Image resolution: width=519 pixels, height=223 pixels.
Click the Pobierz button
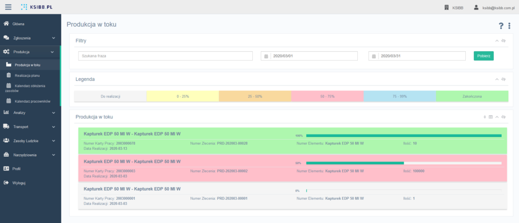(x=484, y=56)
